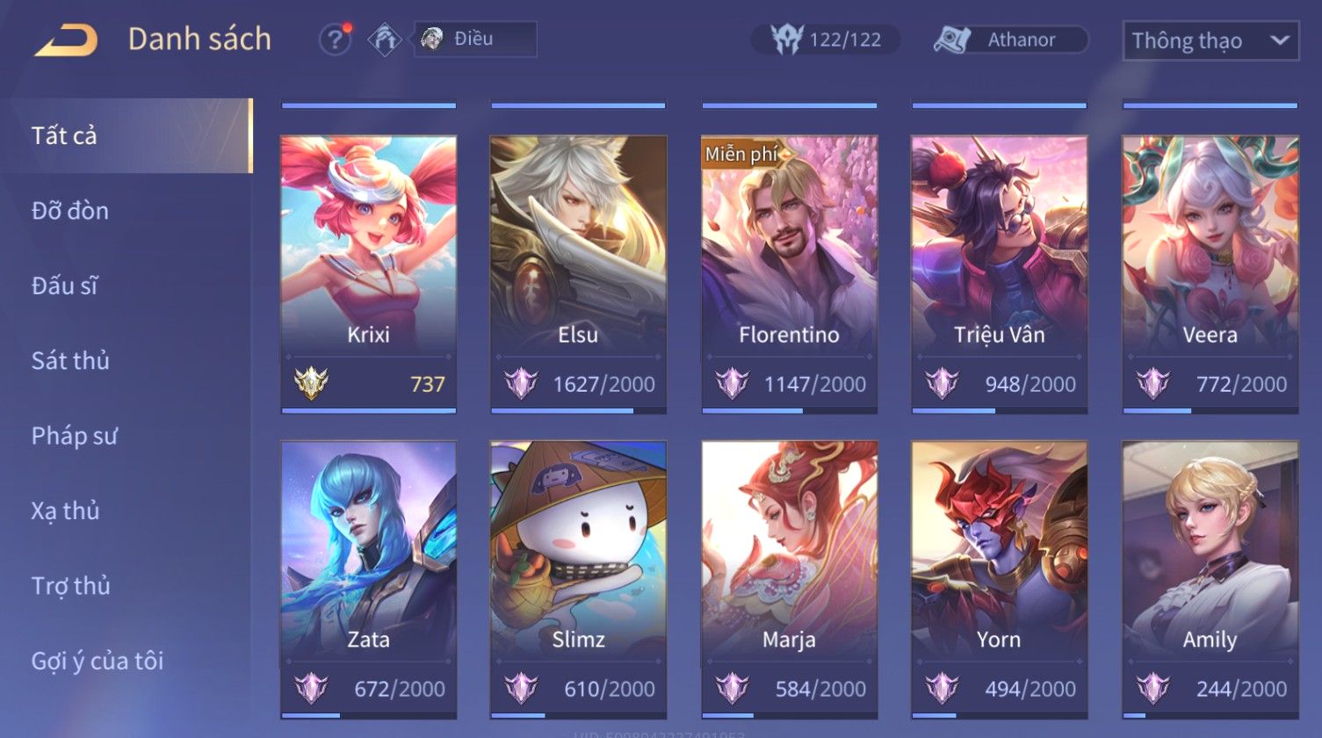1322x738 pixels.
Task: Click the dropdown chevron next to Thông thạo
Action: pyautogui.click(x=1280, y=40)
